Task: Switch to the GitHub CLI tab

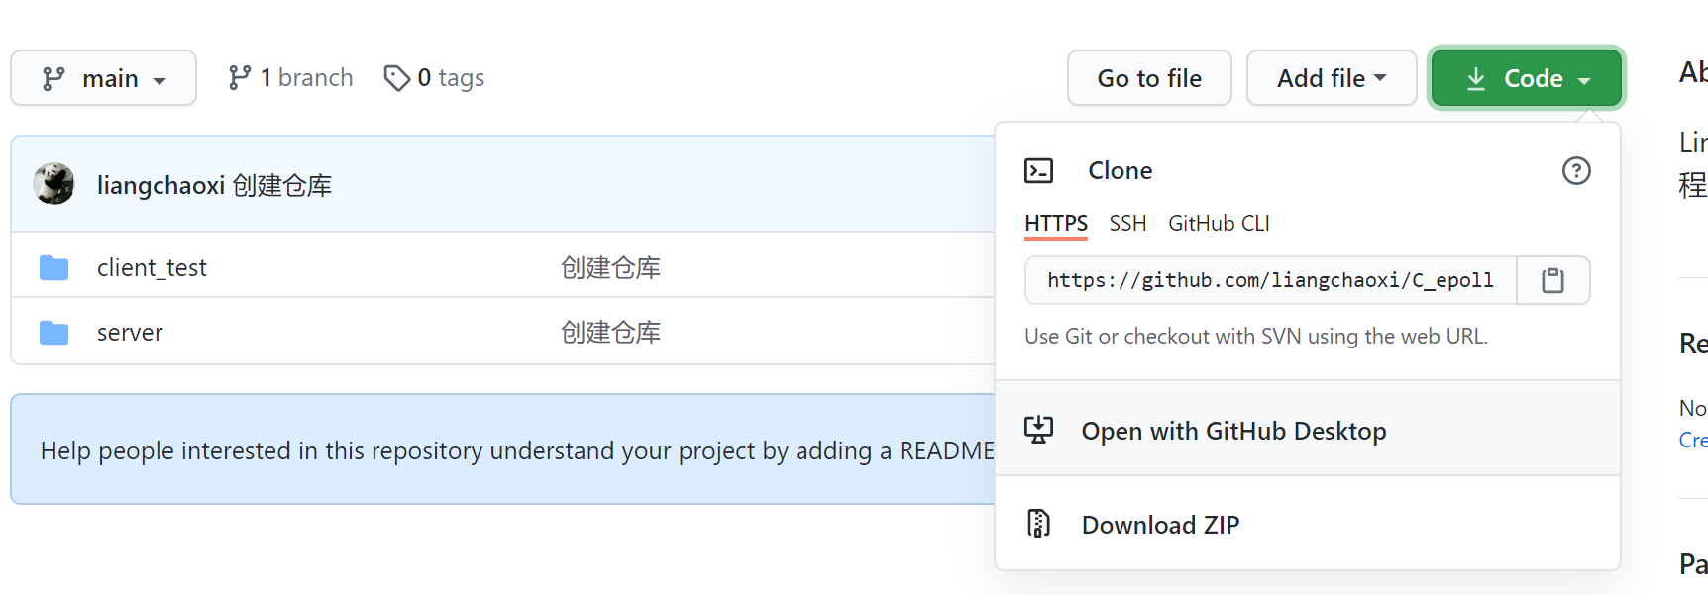Action: pyautogui.click(x=1219, y=223)
